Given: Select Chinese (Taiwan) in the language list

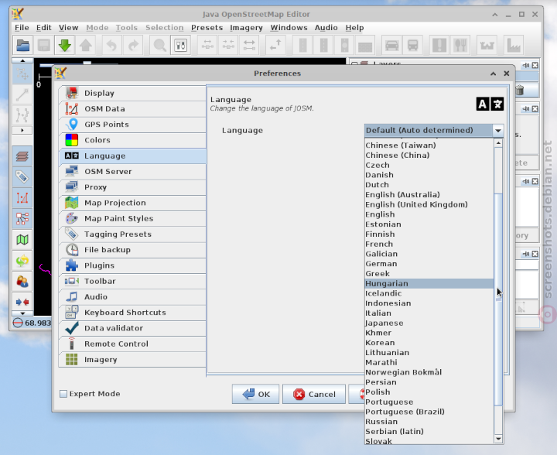Looking at the screenshot, I should pyautogui.click(x=429, y=145).
